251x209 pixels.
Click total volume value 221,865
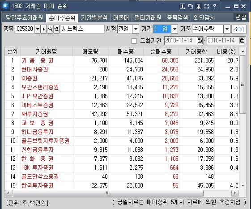(x=204, y=61)
